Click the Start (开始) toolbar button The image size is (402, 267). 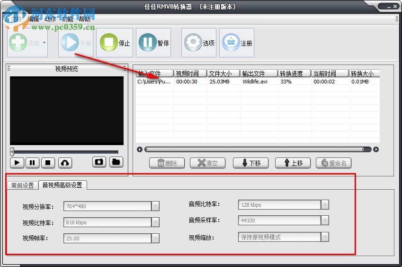tap(76, 43)
